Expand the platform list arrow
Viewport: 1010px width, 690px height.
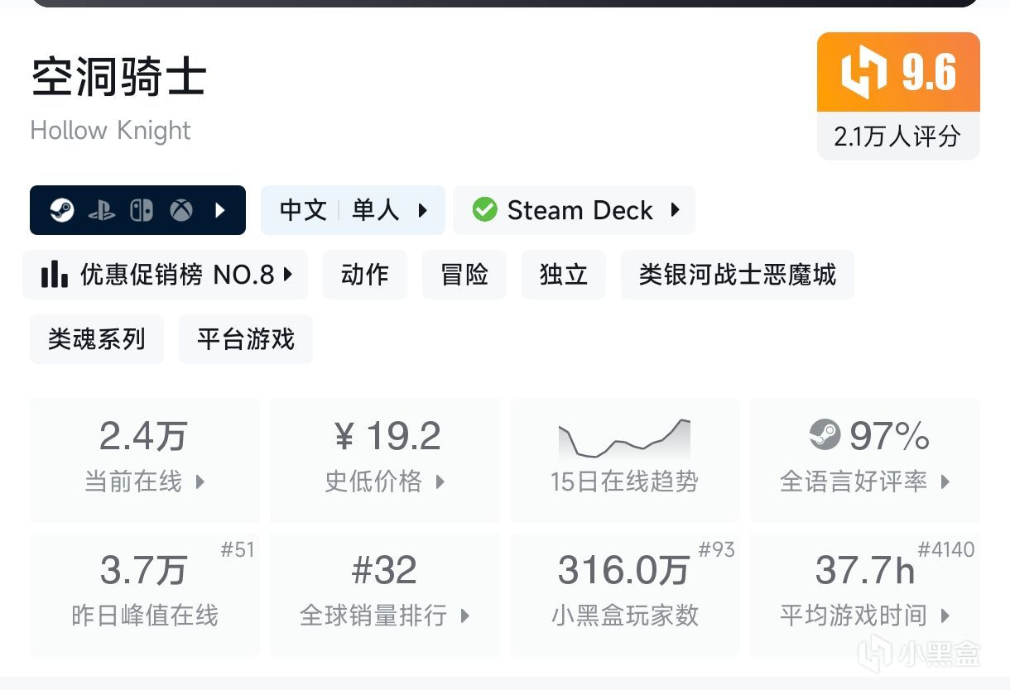click(219, 210)
